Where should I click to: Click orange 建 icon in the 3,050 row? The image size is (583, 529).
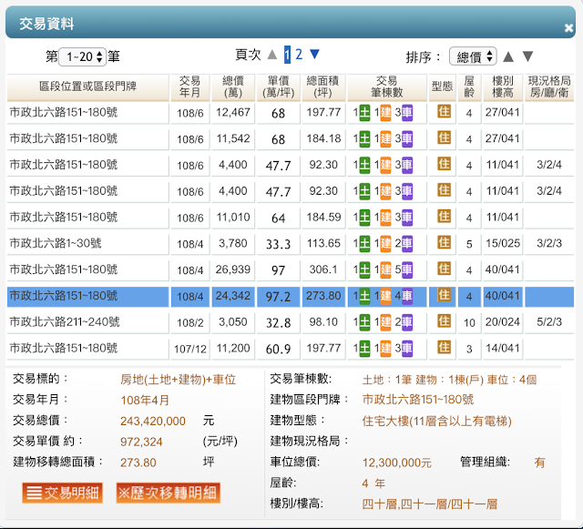385,322
